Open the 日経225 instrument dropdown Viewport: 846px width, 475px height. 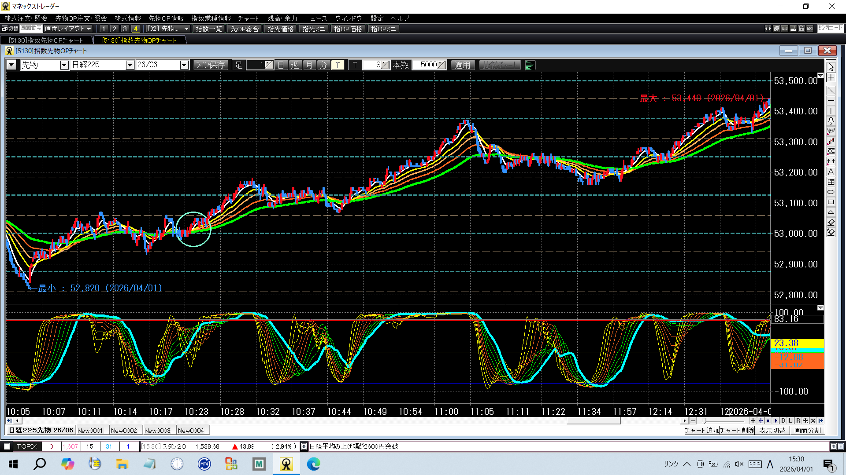[x=130, y=65]
